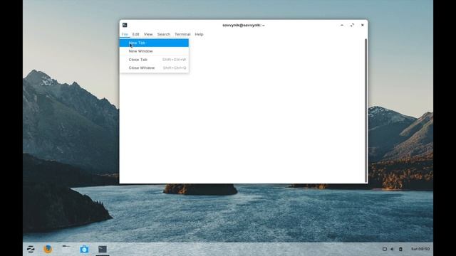Open the Search menu
The width and height of the screenshot is (456, 256).
[x=164, y=34]
